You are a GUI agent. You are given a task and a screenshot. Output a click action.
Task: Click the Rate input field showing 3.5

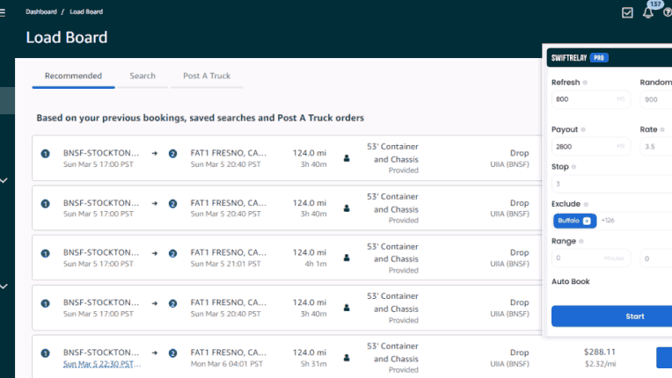656,147
